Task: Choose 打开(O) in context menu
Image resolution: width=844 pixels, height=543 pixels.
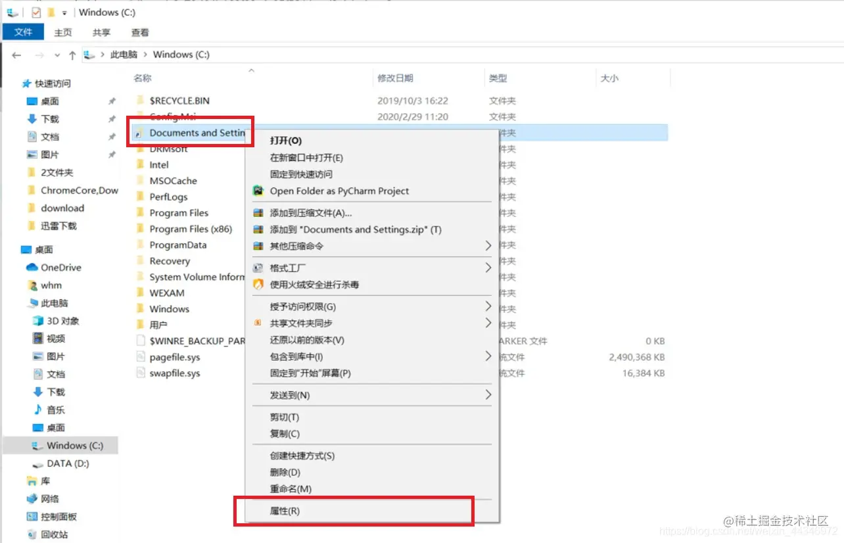Action: click(285, 141)
